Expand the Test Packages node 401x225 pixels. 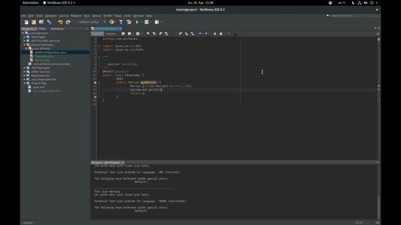click(x=24, y=68)
